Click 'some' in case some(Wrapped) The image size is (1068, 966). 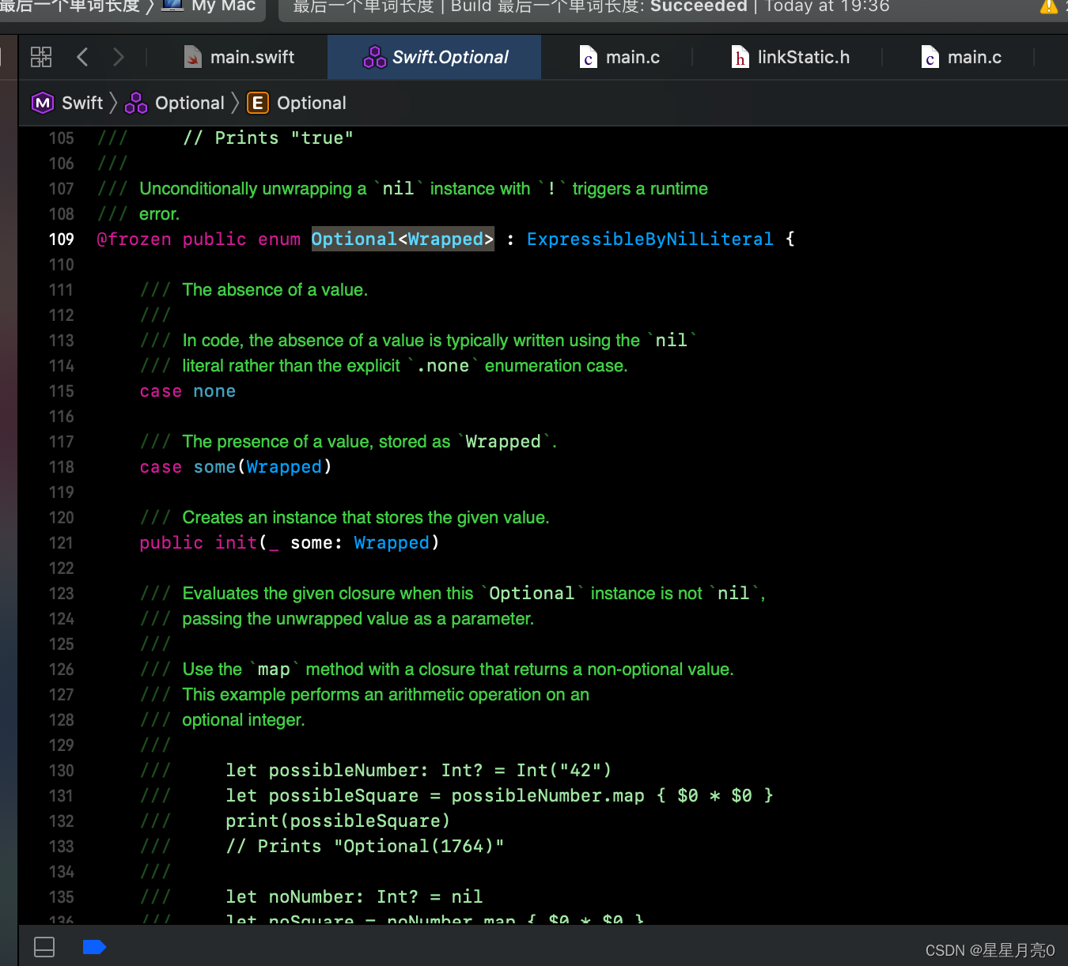(214, 467)
